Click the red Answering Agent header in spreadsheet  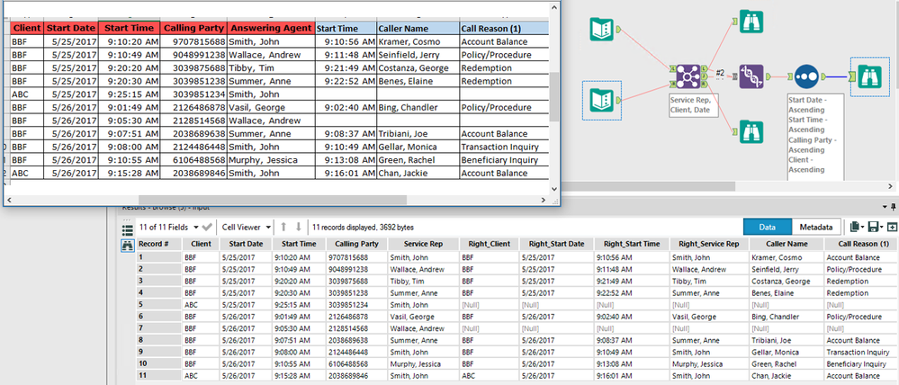(x=271, y=28)
